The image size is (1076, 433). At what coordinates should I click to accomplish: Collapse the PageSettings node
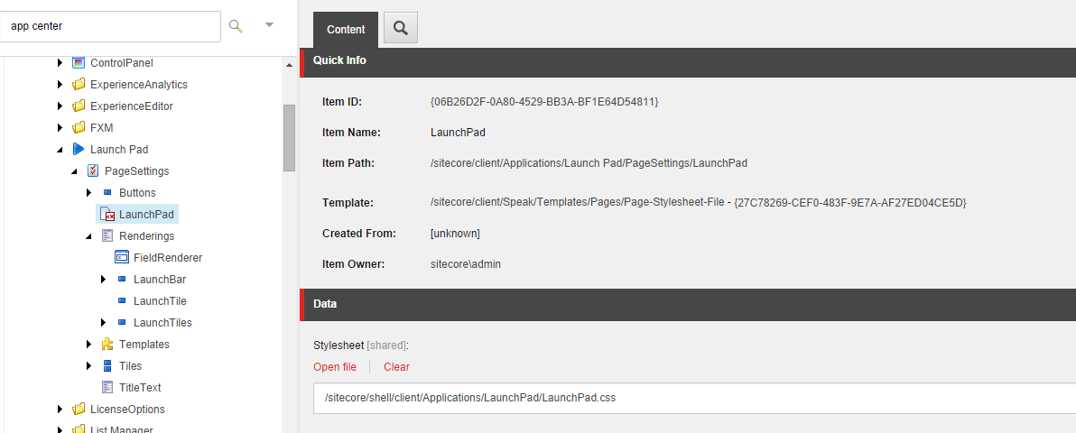tap(74, 171)
